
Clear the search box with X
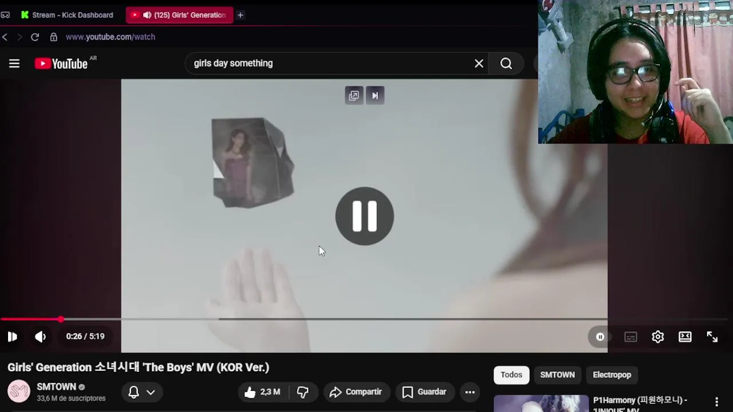click(x=479, y=64)
